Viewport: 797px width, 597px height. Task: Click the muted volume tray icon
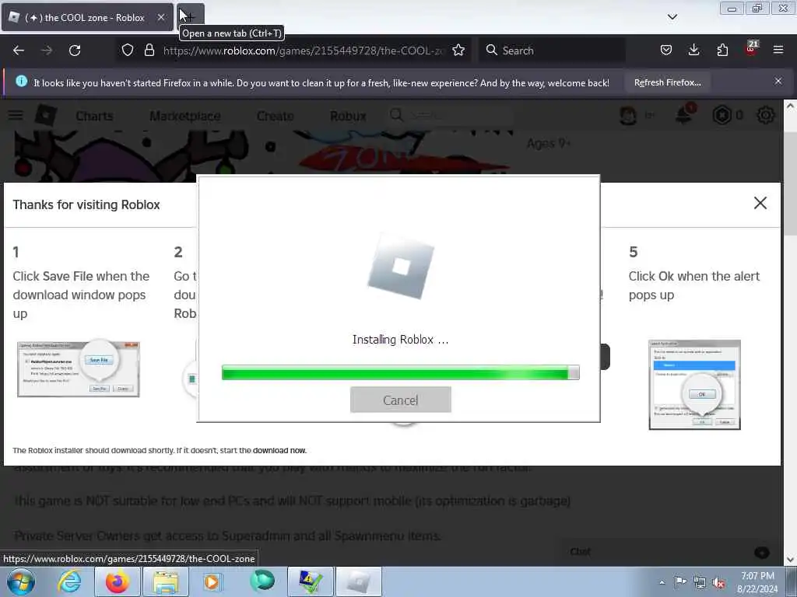(718, 582)
